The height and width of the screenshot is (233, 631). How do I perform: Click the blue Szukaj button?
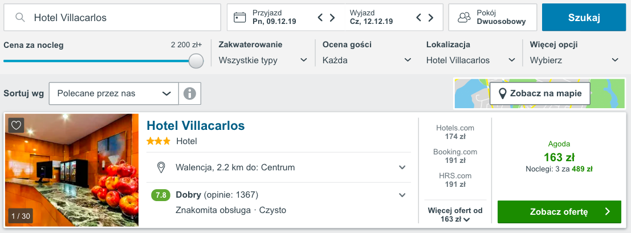click(584, 17)
